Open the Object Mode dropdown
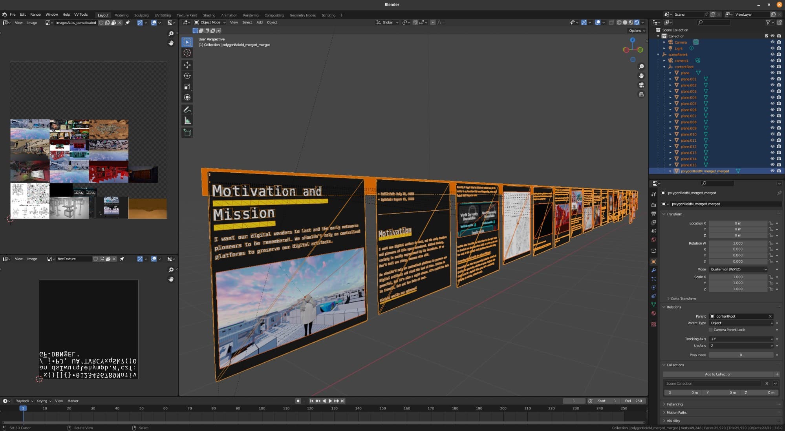The image size is (785, 431). tap(210, 22)
